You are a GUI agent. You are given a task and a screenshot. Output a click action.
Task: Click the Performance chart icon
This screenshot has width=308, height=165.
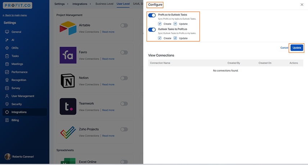point(7,72)
